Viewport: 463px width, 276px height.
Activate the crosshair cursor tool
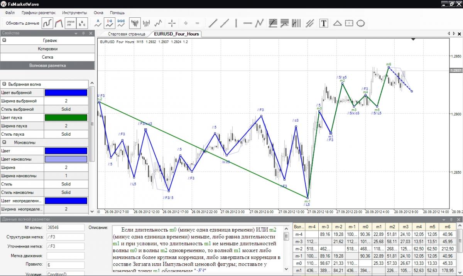click(x=172, y=23)
